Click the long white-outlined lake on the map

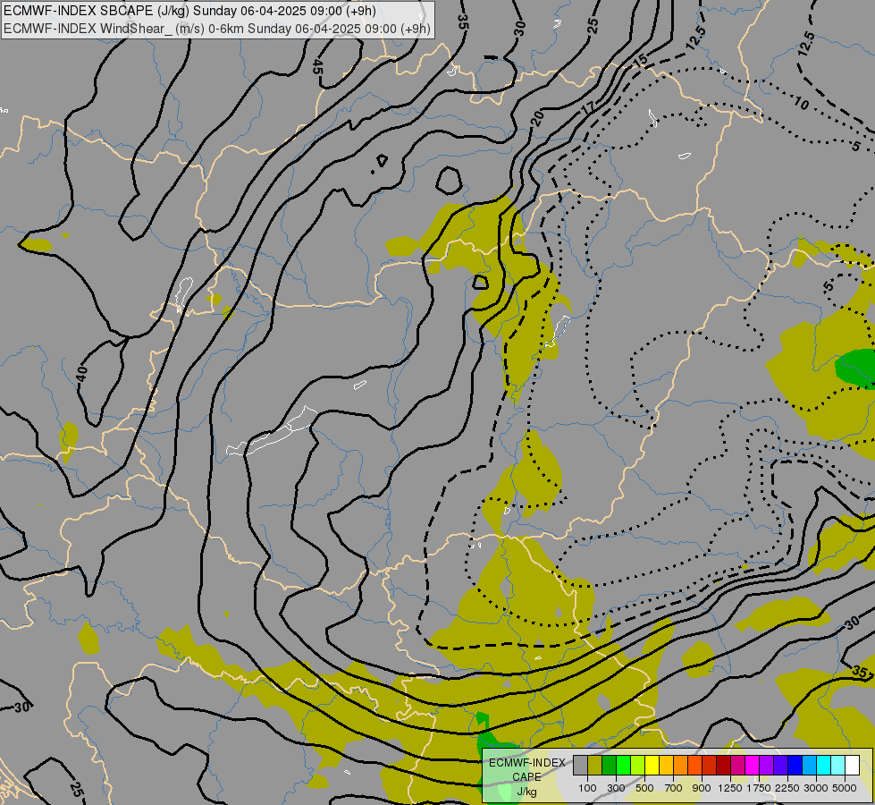[x=273, y=432]
